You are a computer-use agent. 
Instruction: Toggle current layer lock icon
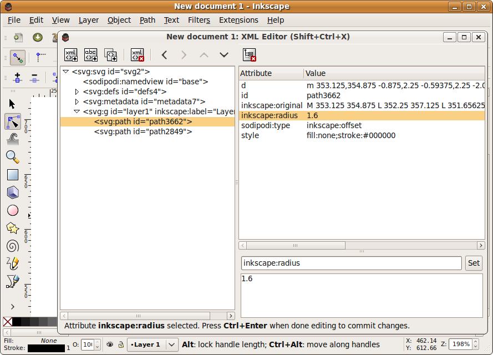pyautogui.click(x=121, y=344)
